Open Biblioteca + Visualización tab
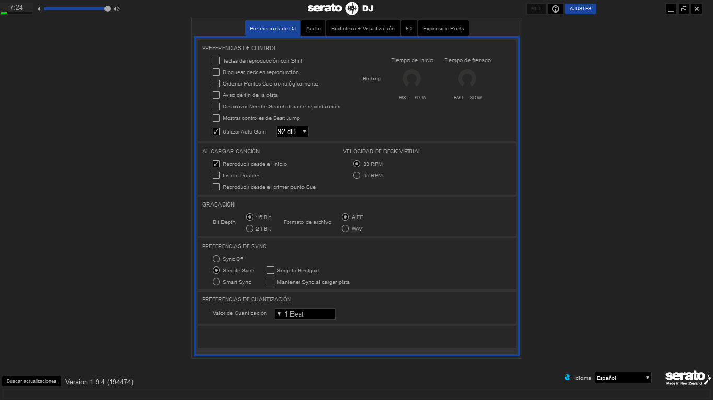 point(363,28)
